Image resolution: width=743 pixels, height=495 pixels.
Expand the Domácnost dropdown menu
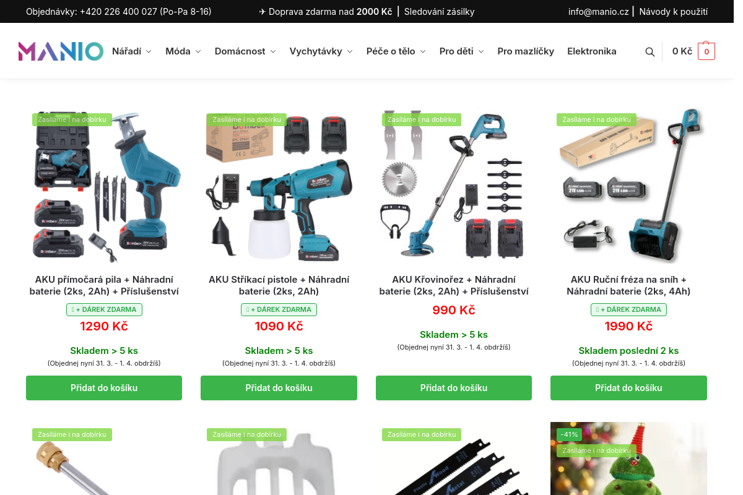coord(245,51)
